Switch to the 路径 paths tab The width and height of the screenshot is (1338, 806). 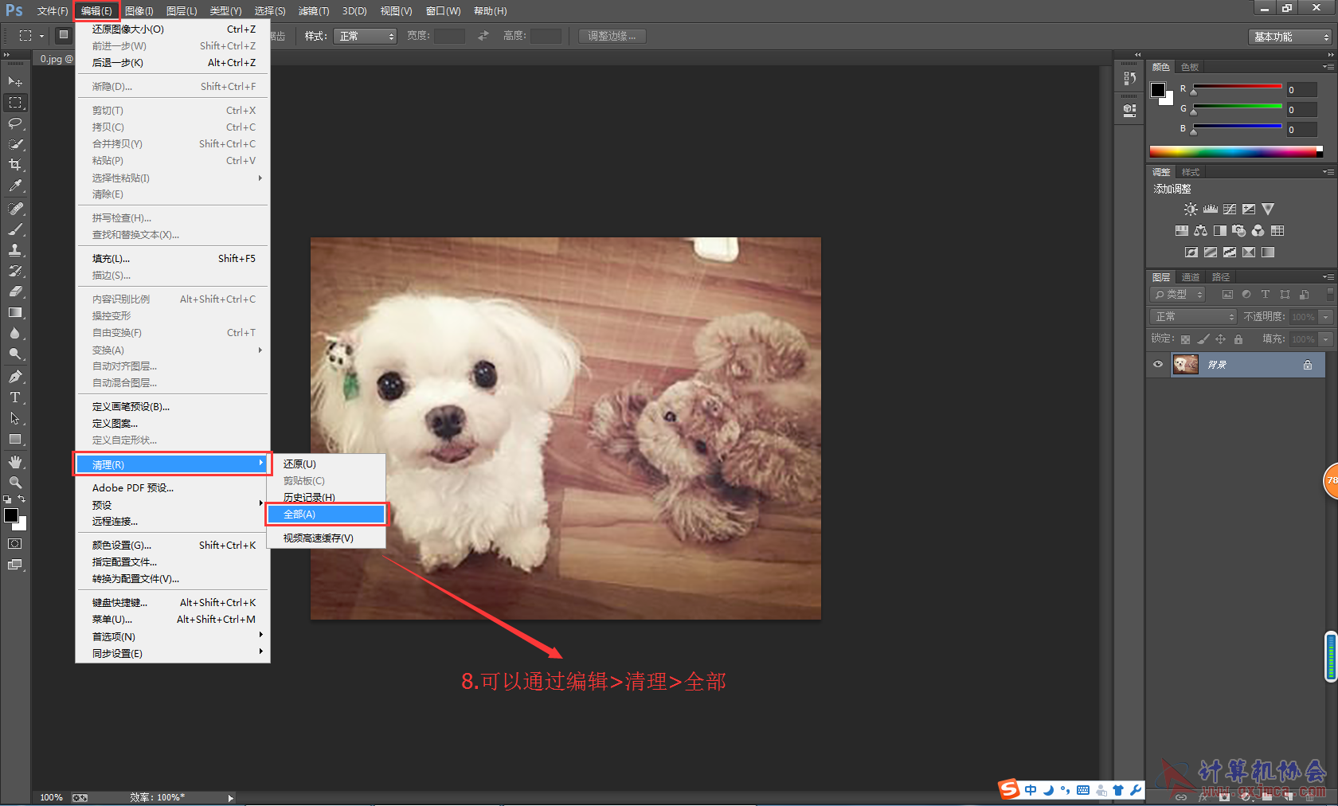(x=1221, y=277)
